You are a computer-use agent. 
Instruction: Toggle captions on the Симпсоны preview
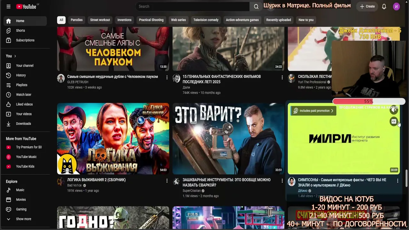(x=394, y=121)
